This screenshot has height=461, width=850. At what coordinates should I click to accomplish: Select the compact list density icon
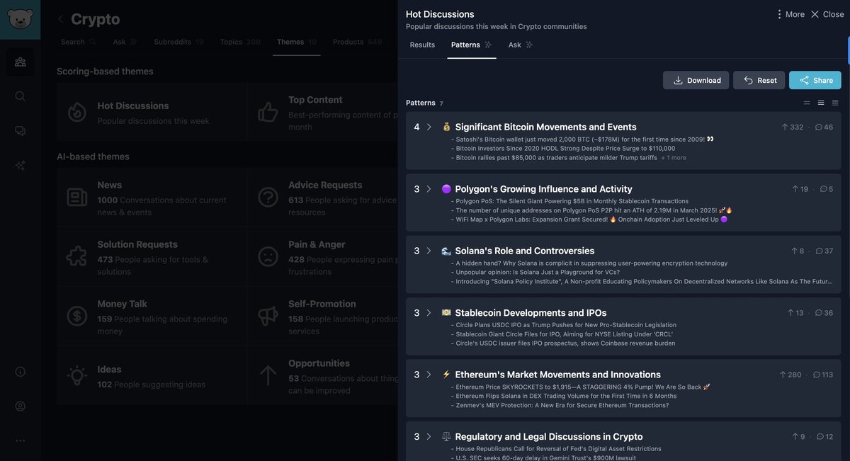(x=806, y=103)
